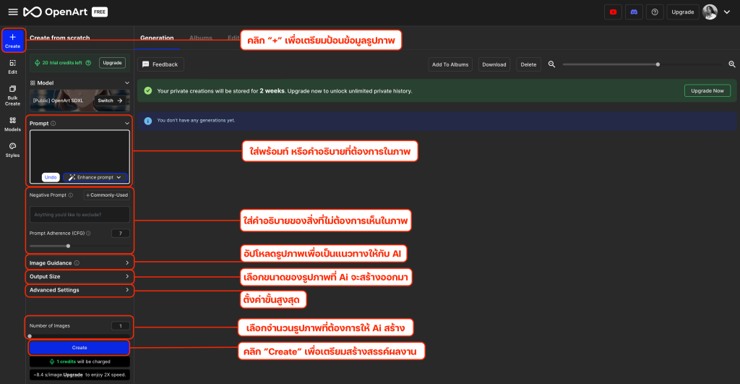The image size is (740, 384).
Task: Expand the Output Size section
Action: [x=79, y=276]
